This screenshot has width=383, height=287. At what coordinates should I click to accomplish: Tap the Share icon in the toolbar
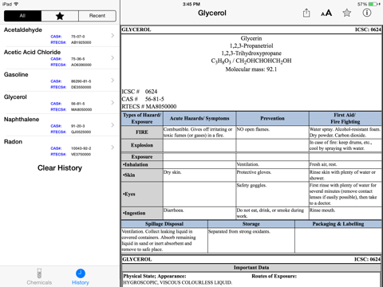click(306, 13)
